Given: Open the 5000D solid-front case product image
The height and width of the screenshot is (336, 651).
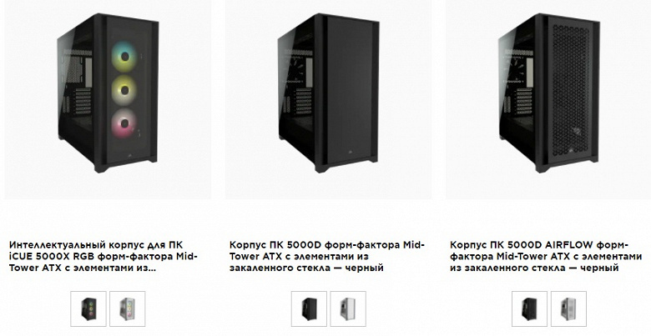Looking at the screenshot, I should coord(328,99).
